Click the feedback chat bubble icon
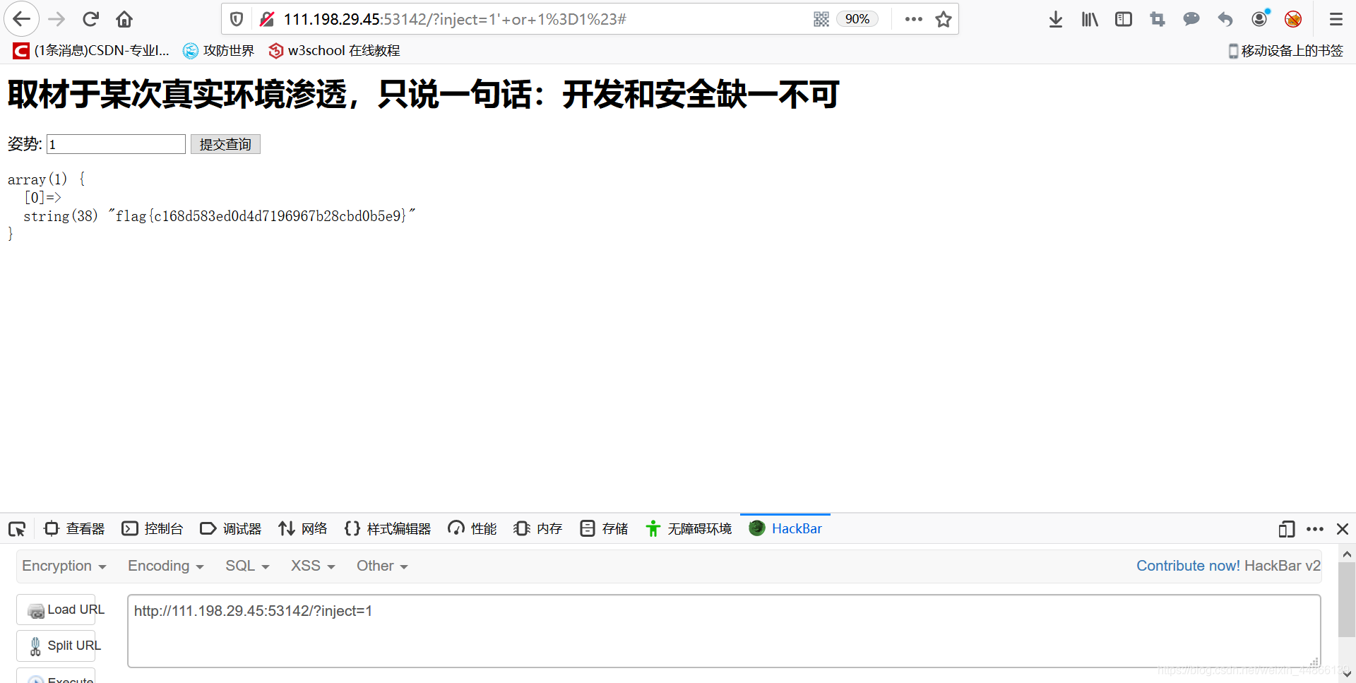 [1191, 19]
